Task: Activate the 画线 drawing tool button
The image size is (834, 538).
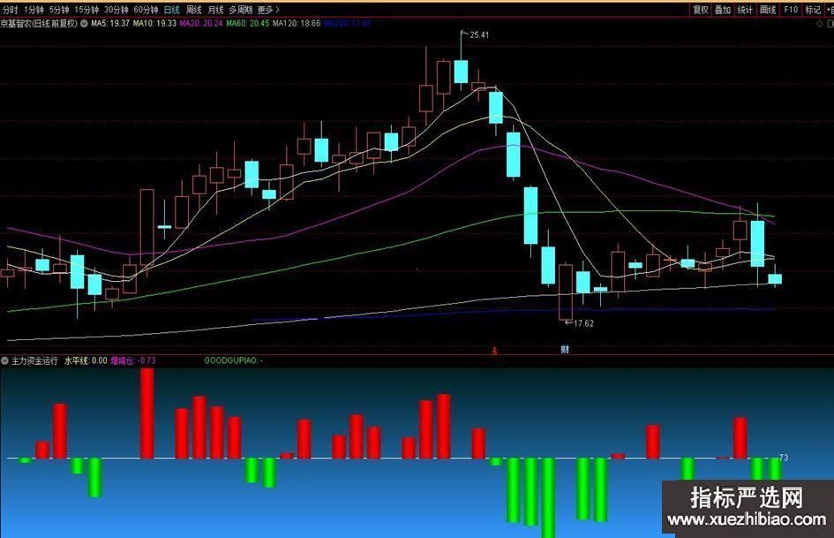Action: 768,10
